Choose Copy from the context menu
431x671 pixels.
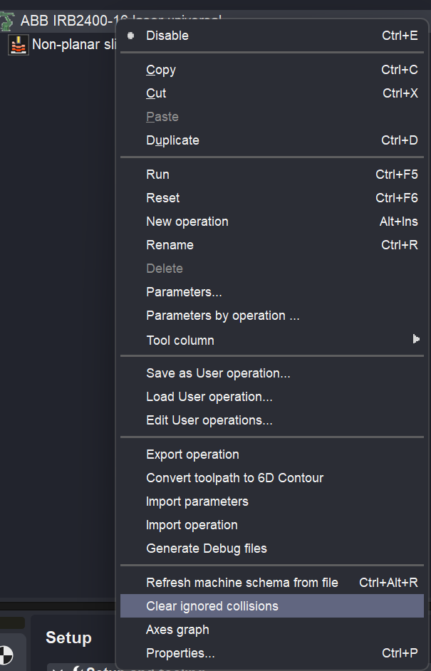161,70
